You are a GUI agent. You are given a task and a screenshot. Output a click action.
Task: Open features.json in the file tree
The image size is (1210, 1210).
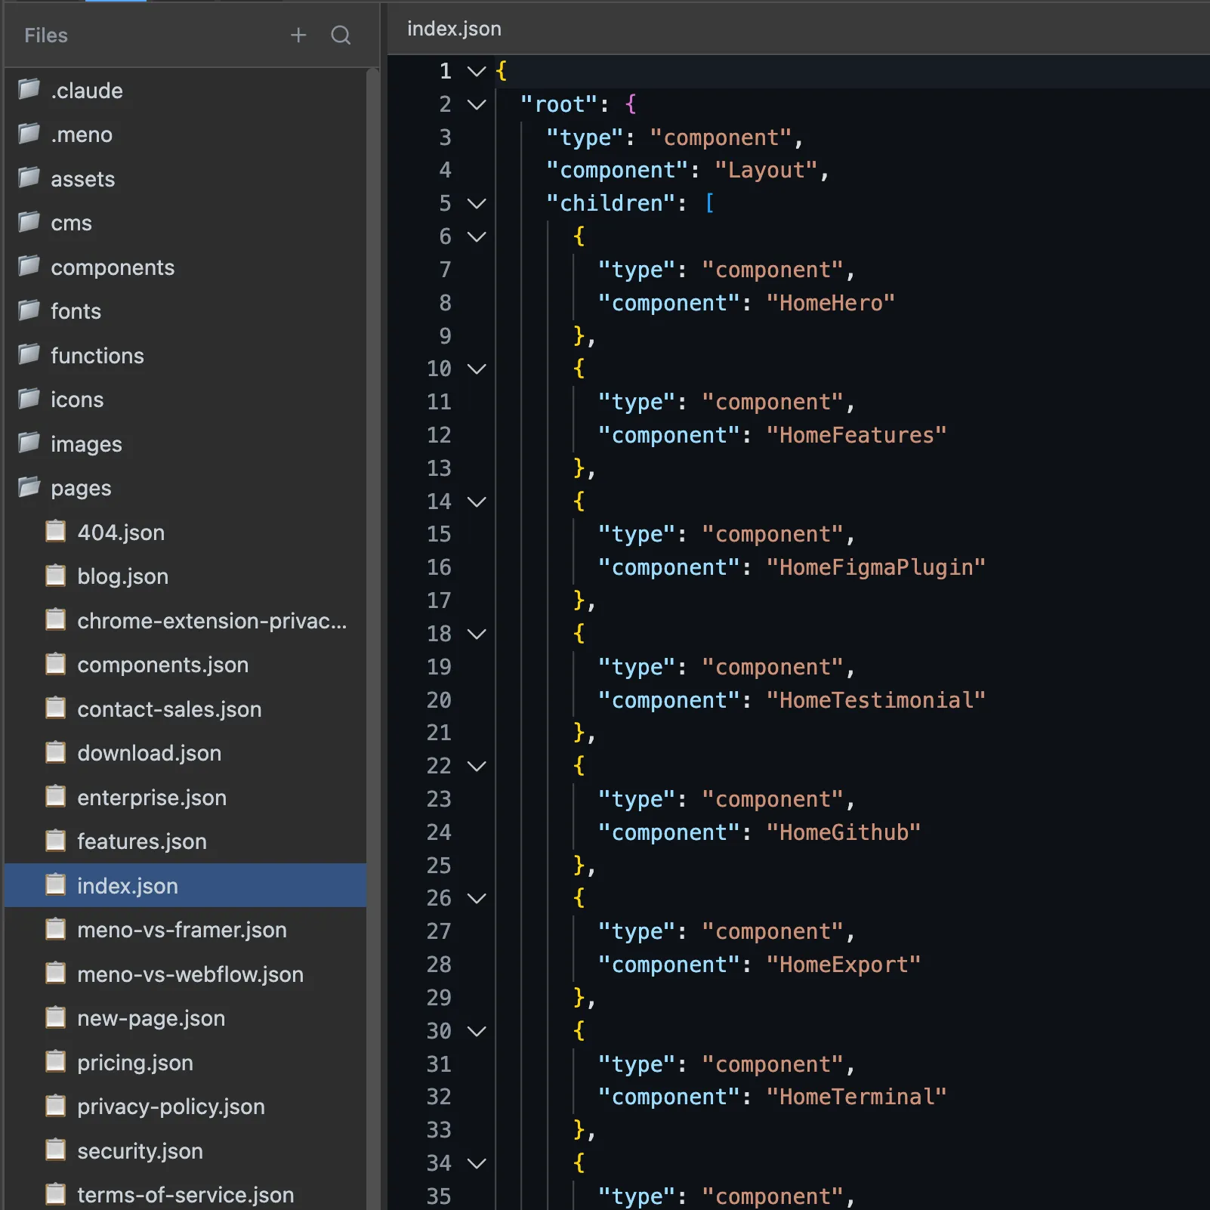[141, 841]
